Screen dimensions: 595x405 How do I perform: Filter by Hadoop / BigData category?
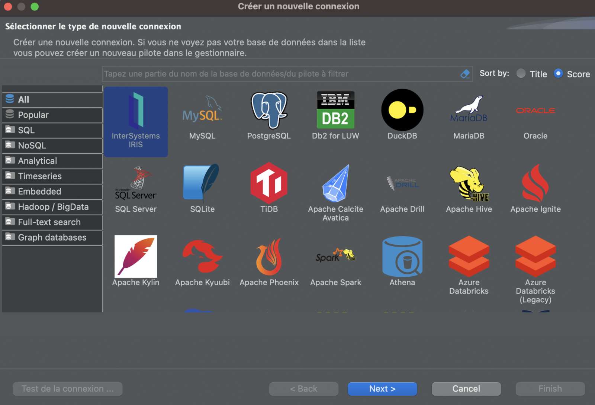[52, 207]
